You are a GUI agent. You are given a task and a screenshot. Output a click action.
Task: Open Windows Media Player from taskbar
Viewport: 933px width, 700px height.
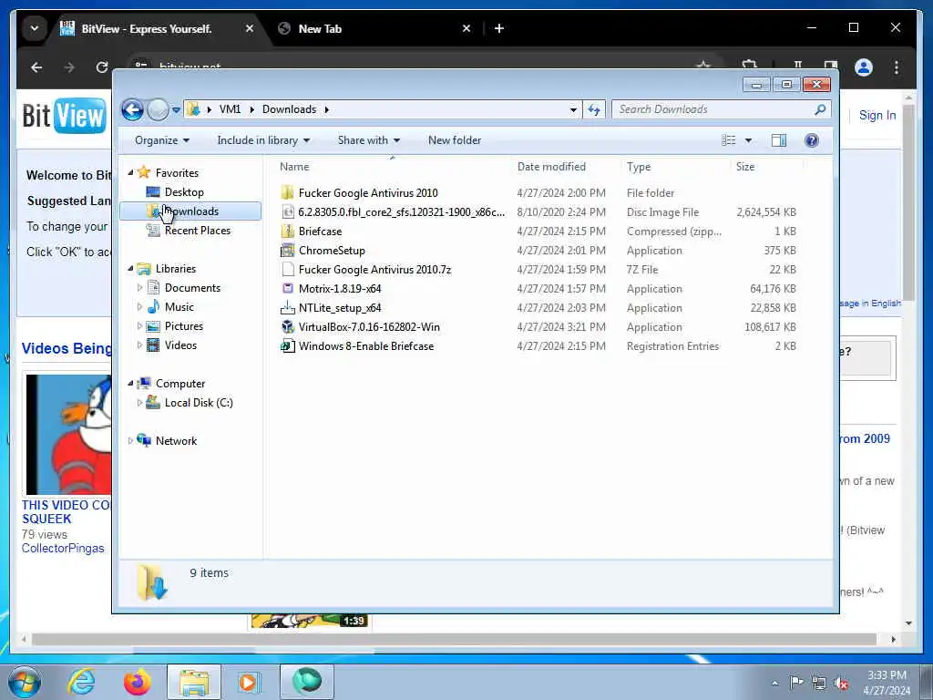pos(248,682)
